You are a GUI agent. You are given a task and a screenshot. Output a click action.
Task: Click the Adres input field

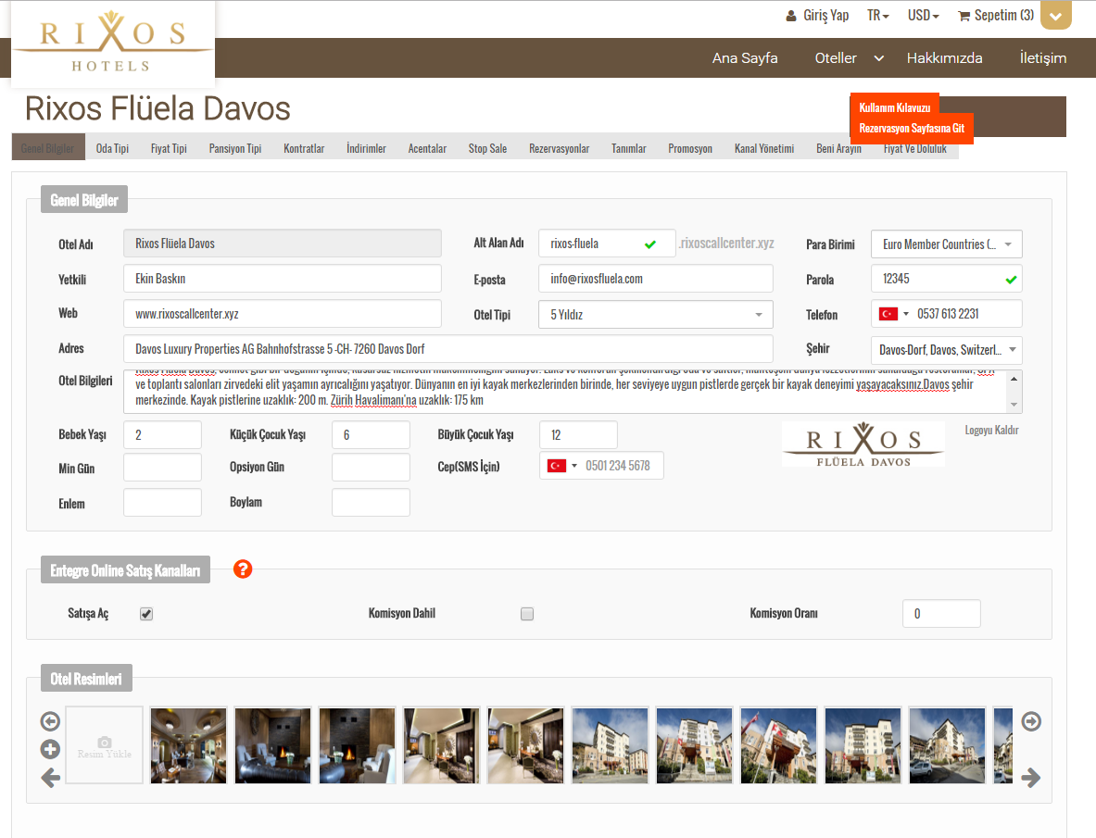[x=448, y=349]
